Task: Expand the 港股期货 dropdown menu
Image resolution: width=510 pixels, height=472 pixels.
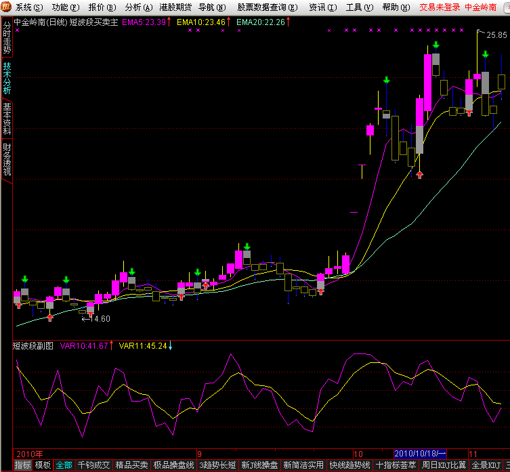Action: tap(175, 7)
